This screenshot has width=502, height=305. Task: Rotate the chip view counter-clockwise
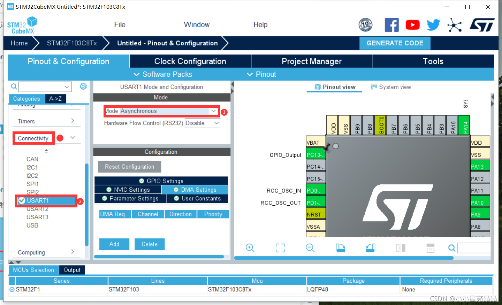(x=371, y=248)
